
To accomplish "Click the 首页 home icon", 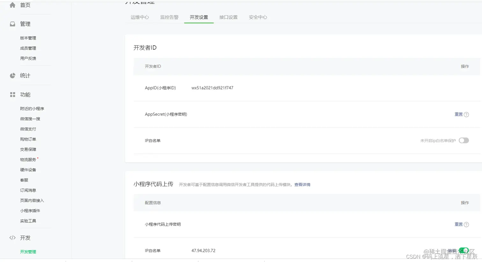I will pos(12,5).
